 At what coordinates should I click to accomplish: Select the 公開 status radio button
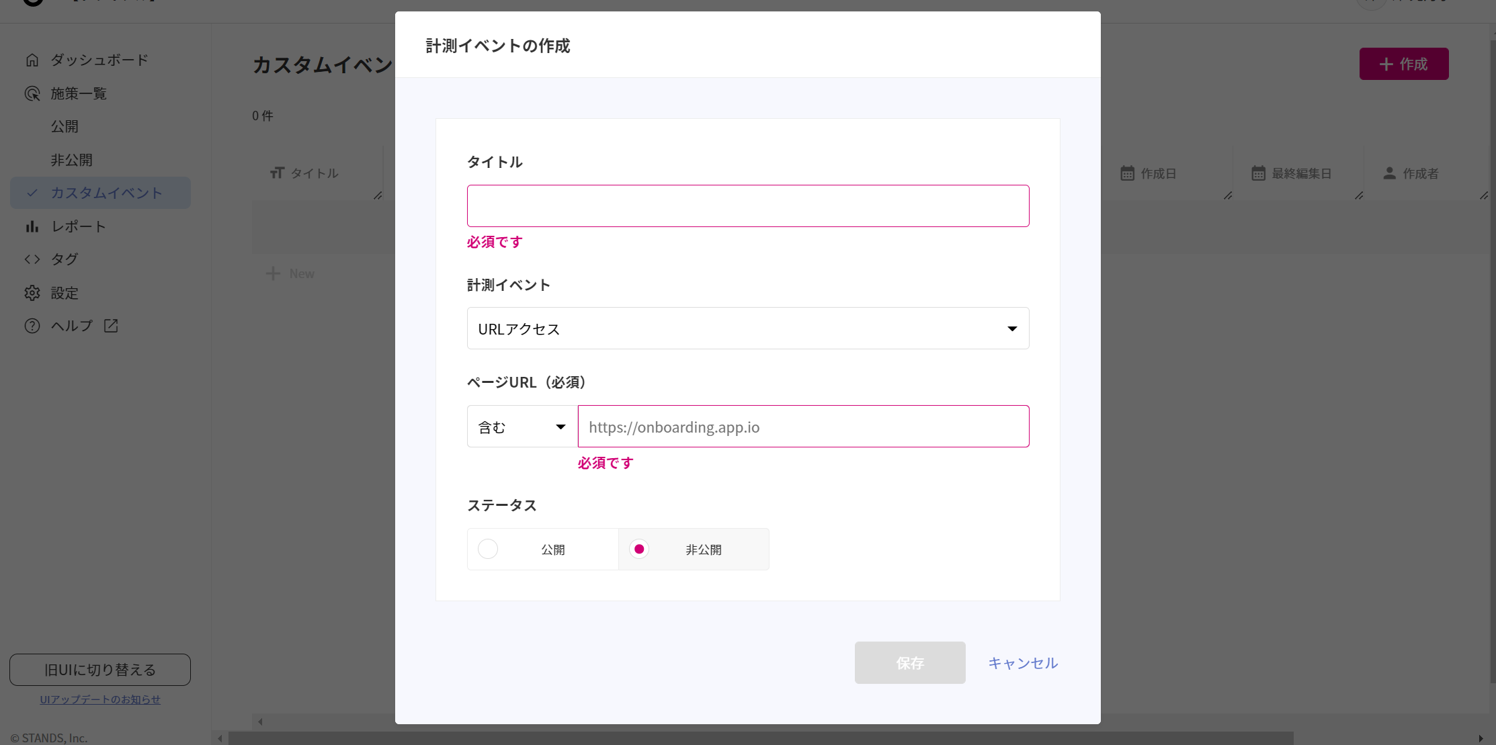tap(488, 549)
